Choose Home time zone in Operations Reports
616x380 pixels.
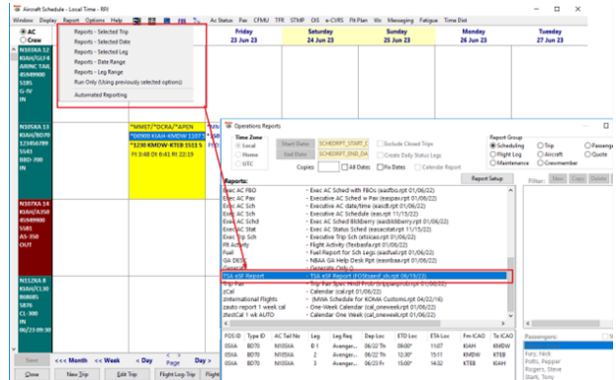(x=238, y=154)
